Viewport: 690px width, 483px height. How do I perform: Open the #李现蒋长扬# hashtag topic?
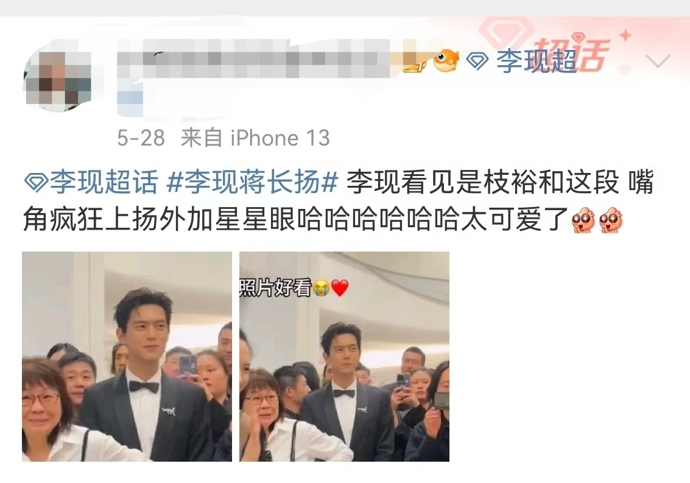pyautogui.click(x=252, y=182)
